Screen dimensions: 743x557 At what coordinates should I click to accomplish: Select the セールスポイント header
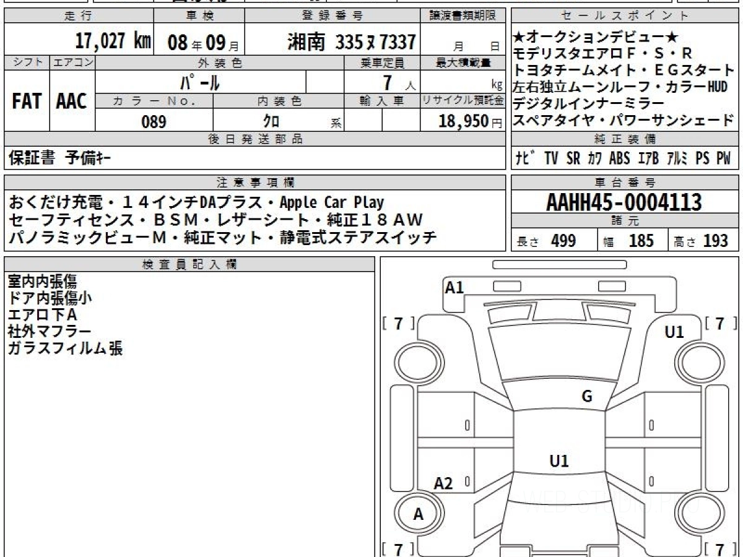click(x=625, y=16)
